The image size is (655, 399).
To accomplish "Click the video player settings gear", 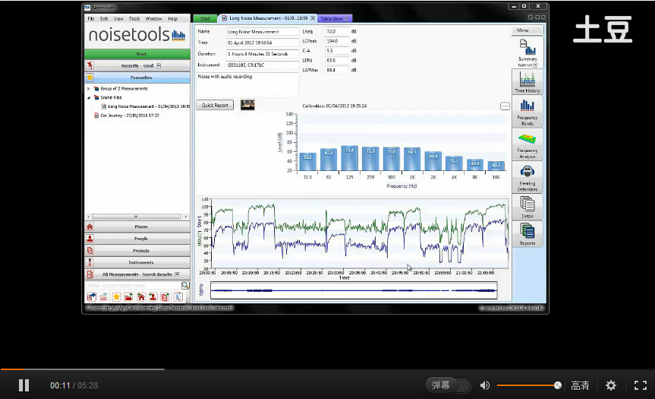I will [x=611, y=385].
